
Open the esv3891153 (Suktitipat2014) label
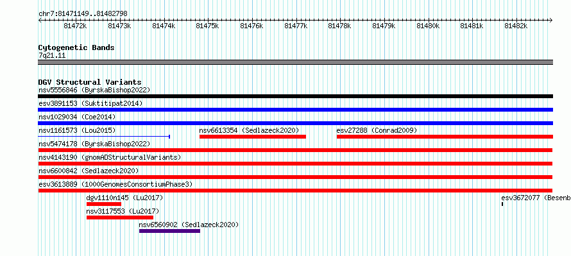click(90, 103)
